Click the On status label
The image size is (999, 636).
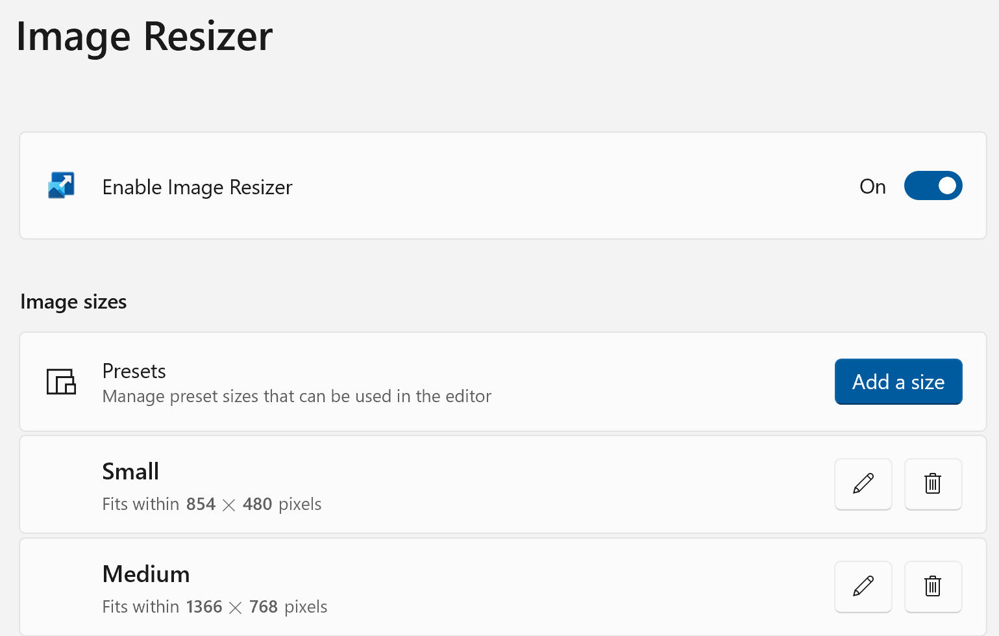point(872,187)
